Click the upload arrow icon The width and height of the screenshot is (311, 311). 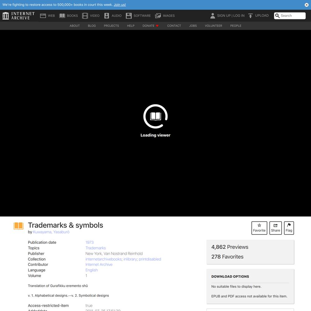[250, 16]
